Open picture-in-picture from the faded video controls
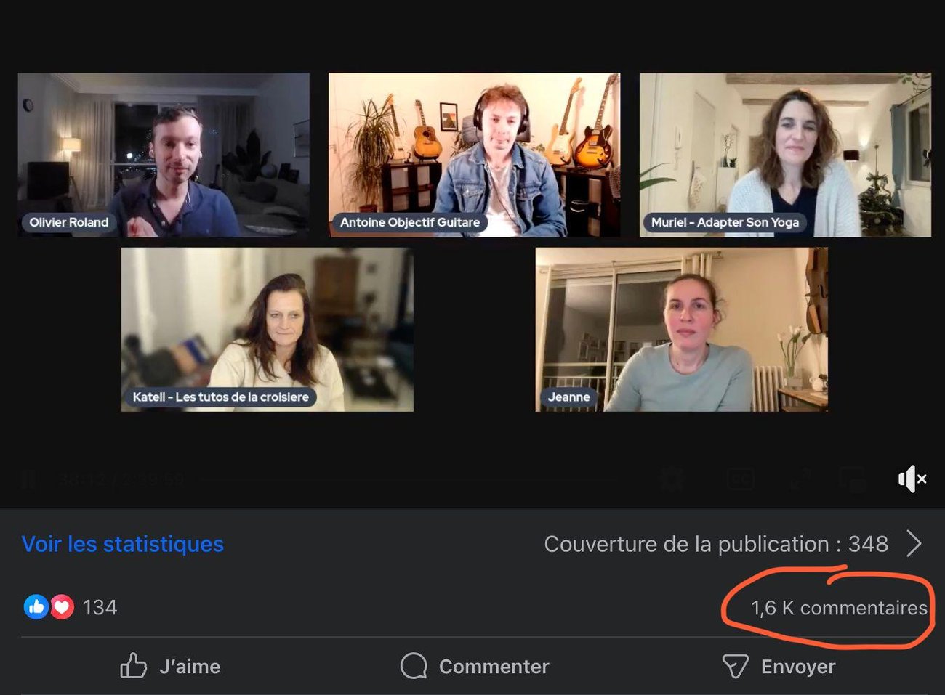This screenshot has width=945, height=695. click(853, 479)
